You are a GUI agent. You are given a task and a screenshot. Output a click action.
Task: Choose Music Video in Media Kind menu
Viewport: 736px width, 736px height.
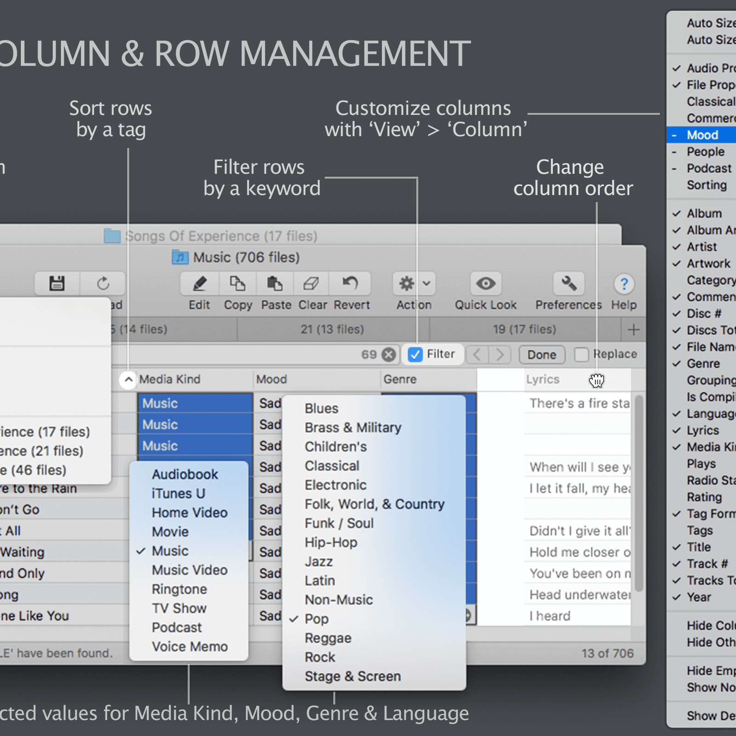pyautogui.click(x=189, y=570)
